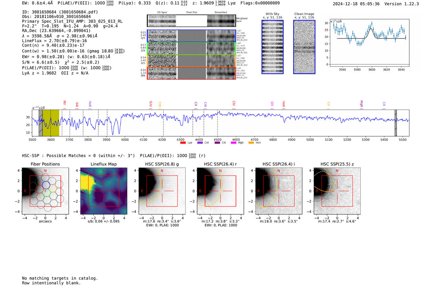This screenshot has width=441, height=300.
Task: Click the HSC-SSP Possible Matches = 0 text
Action: coord(78,156)
